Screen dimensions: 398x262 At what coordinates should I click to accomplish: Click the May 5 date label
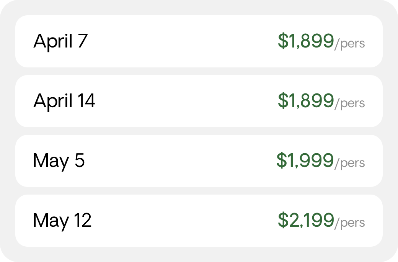coord(59,162)
